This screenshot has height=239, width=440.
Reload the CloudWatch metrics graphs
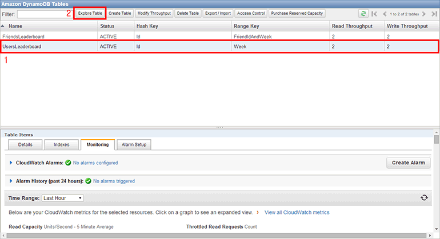point(424,198)
